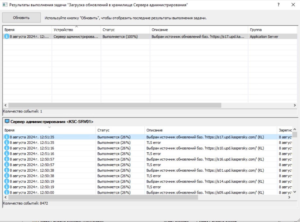Sort lower table by Время column header
Viewport: 300px width, 222px height.
(49, 130)
